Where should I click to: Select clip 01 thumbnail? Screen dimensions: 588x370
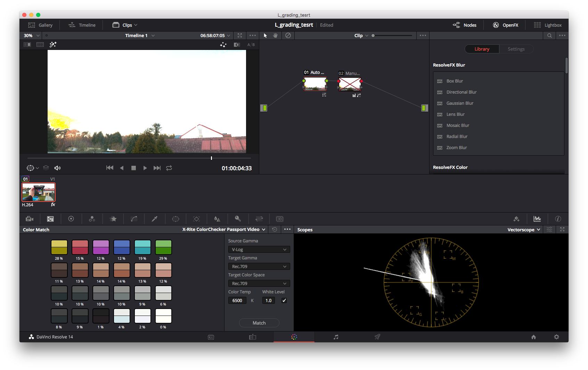[x=39, y=192]
